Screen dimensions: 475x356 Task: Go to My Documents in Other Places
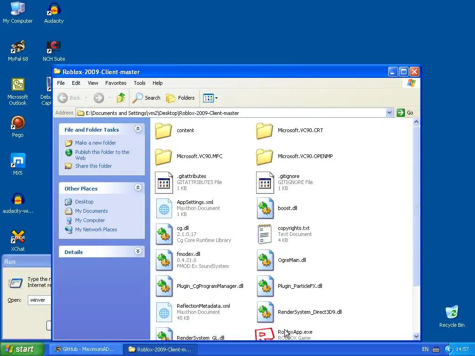tap(91, 211)
